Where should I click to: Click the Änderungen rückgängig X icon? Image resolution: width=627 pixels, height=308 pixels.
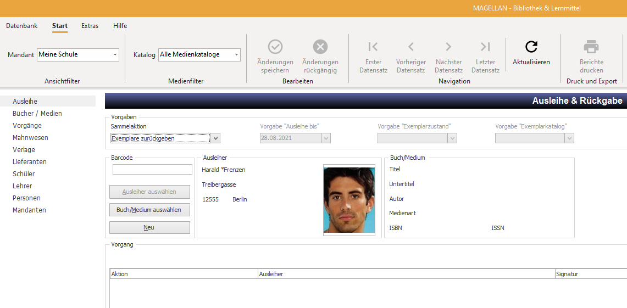pos(320,47)
